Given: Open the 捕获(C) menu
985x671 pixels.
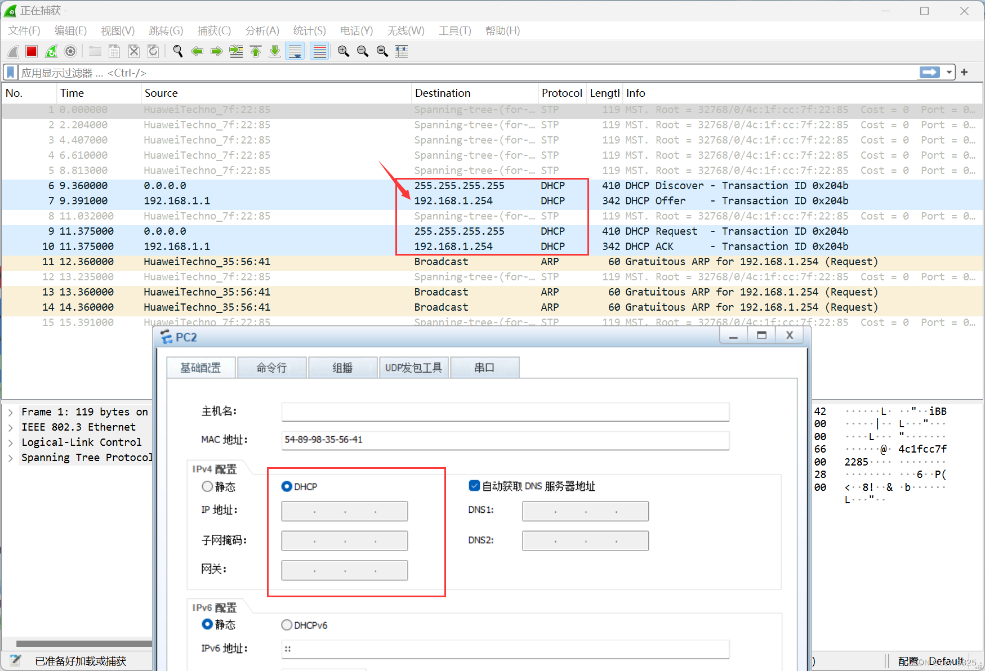Looking at the screenshot, I should [x=214, y=31].
